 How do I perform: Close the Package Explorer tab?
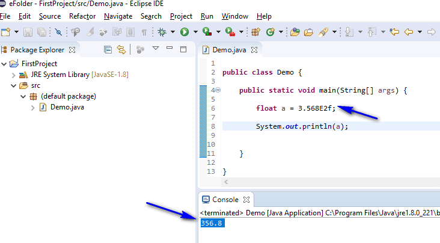[72, 50]
